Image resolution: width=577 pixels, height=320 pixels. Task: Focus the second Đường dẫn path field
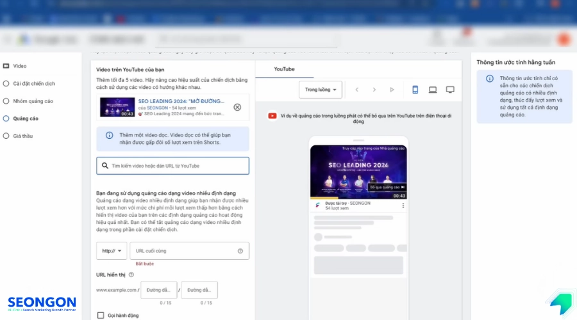pyautogui.click(x=199, y=291)
